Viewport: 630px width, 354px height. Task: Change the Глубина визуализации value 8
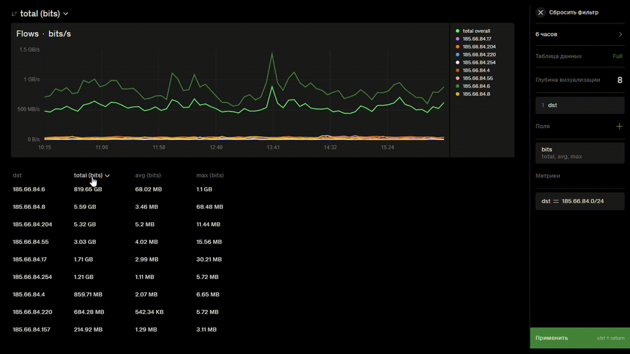[619, 80]
